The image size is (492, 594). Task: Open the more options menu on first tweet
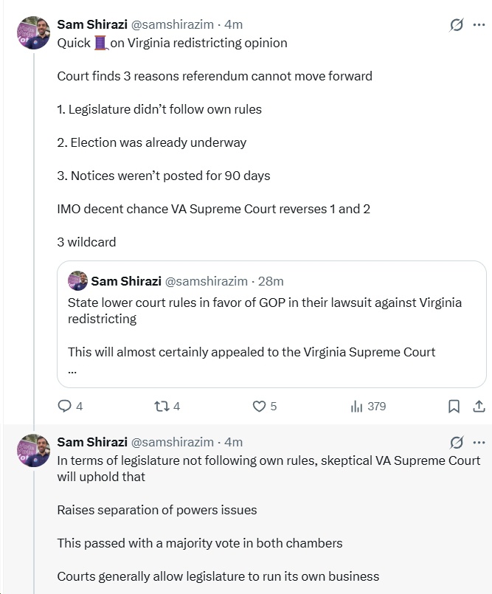pos(479,25)
